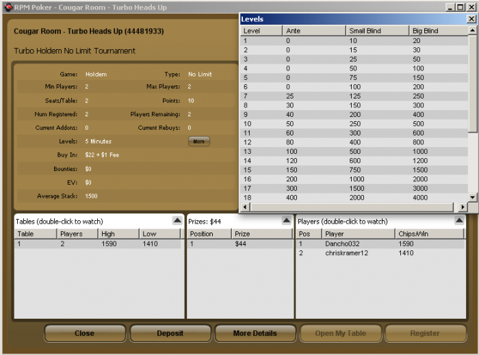This screenshot has height=355, width=479.
Task: Minimize the RPM Poker window
Action: pos(450,7)
